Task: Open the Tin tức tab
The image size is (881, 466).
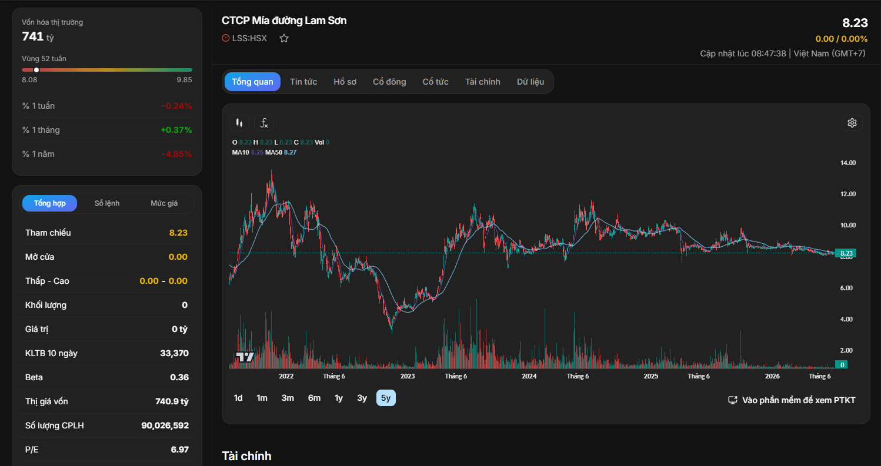Action: click(x=303, y=82)
